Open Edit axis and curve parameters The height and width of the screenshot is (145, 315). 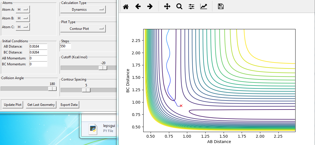tap(204, 7)
